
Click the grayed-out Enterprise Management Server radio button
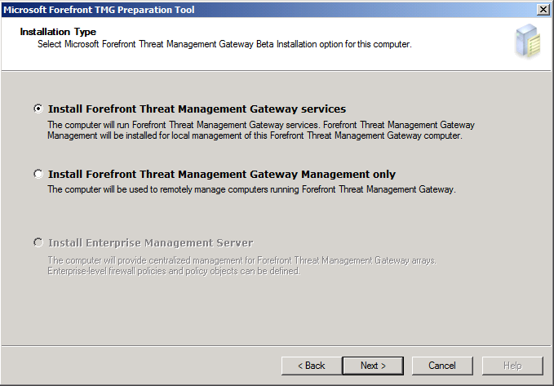pyautogui.click(x=38, y=243)
